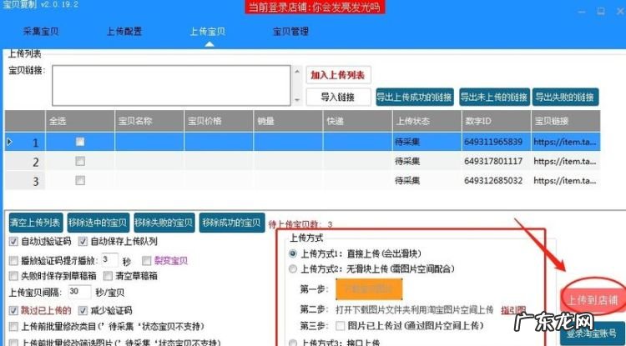The width and height of the screenshot is (626, 346).
Task: Check the box for row 2 in the list
Action: 80,161
